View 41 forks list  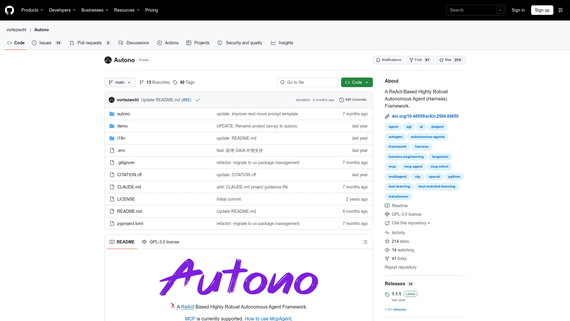pyautogui.click(x=396, y=259)
